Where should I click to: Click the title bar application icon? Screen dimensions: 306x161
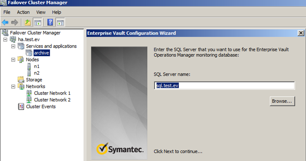3,3
